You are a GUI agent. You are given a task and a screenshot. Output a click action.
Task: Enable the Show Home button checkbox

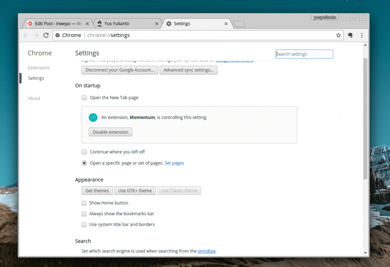(84, 203)
